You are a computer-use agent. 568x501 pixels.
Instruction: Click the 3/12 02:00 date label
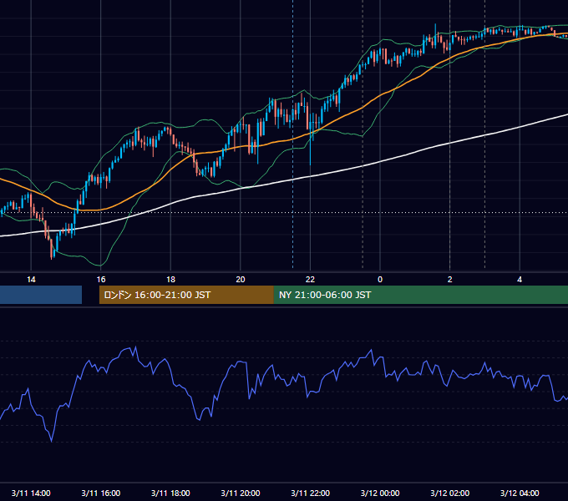(450, 493)
